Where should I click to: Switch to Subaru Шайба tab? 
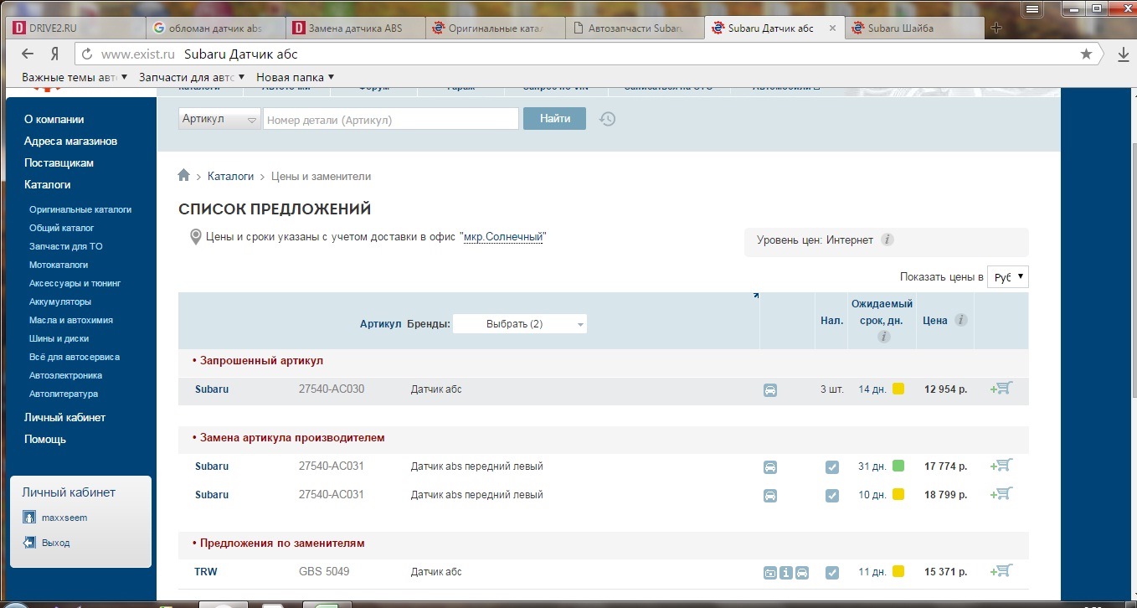pos(913,28)
